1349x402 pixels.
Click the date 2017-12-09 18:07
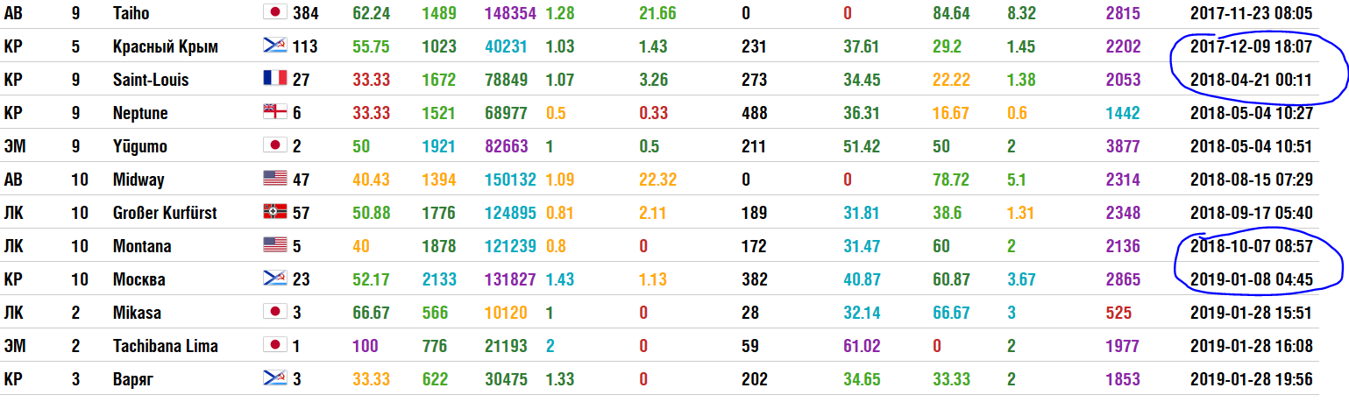[1251, 46]
